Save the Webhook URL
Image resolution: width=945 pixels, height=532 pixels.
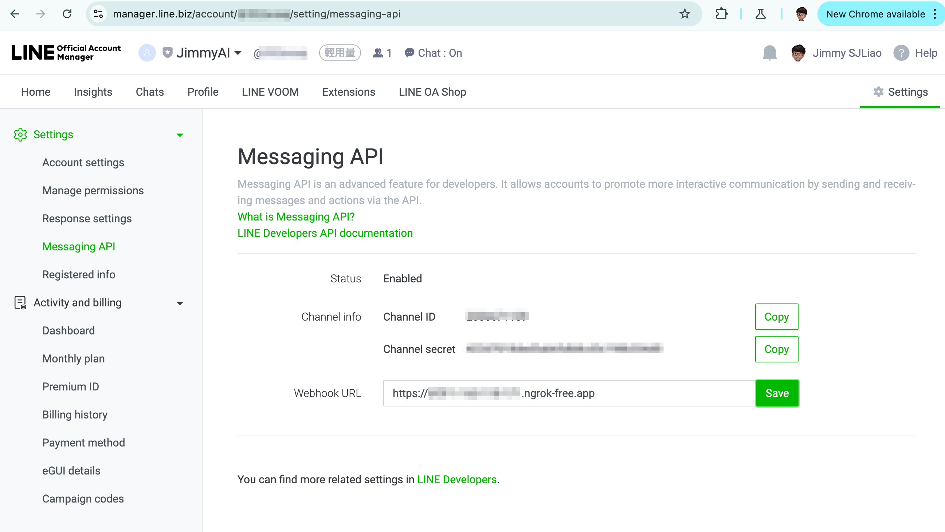pyautogui.click(x=777, y=393)
